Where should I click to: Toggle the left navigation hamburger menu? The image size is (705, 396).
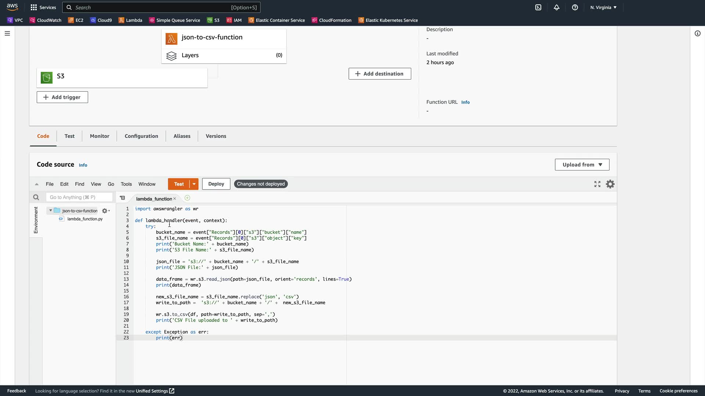7,33
